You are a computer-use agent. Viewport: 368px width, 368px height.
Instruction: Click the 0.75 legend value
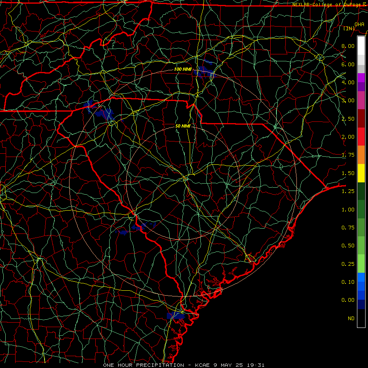point(348,228)
